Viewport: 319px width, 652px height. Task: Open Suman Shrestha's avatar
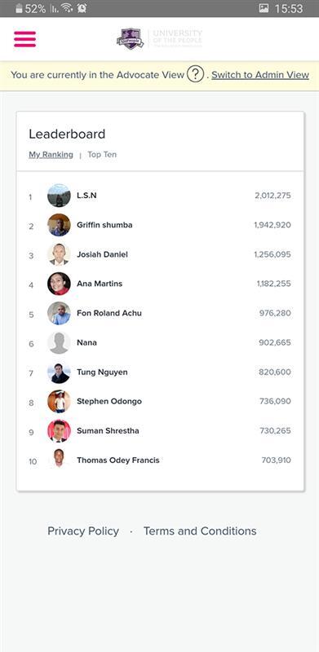point(59,431)
